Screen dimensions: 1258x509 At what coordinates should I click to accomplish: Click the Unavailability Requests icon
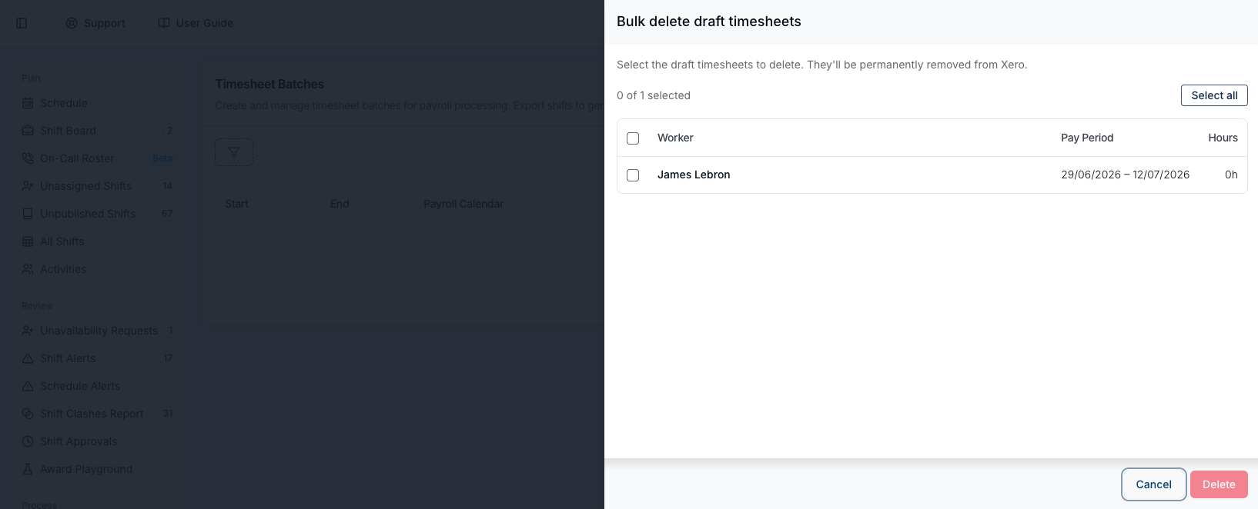point(28,331)
